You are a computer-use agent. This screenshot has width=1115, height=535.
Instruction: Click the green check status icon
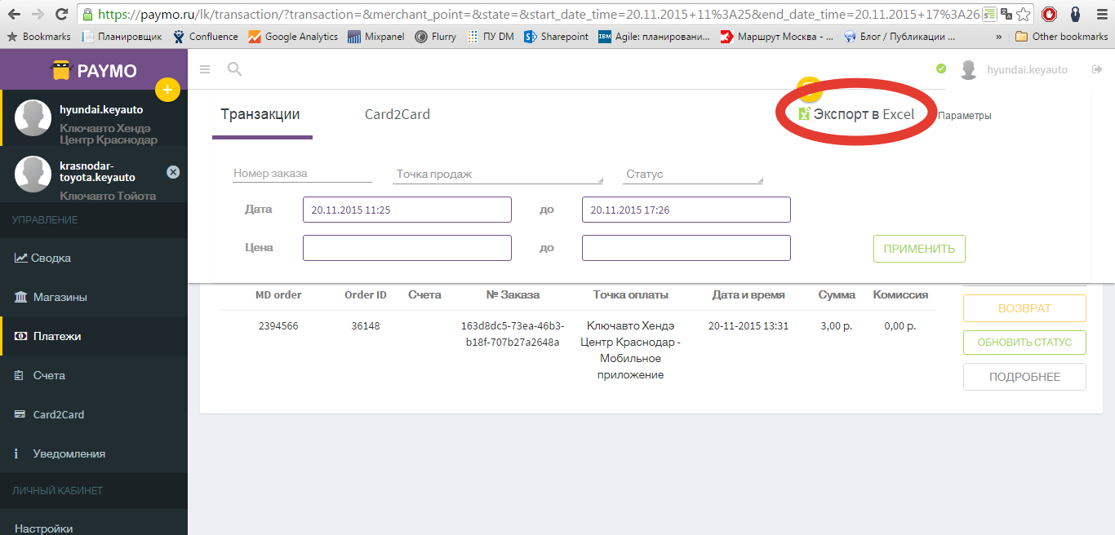point(941,69)
